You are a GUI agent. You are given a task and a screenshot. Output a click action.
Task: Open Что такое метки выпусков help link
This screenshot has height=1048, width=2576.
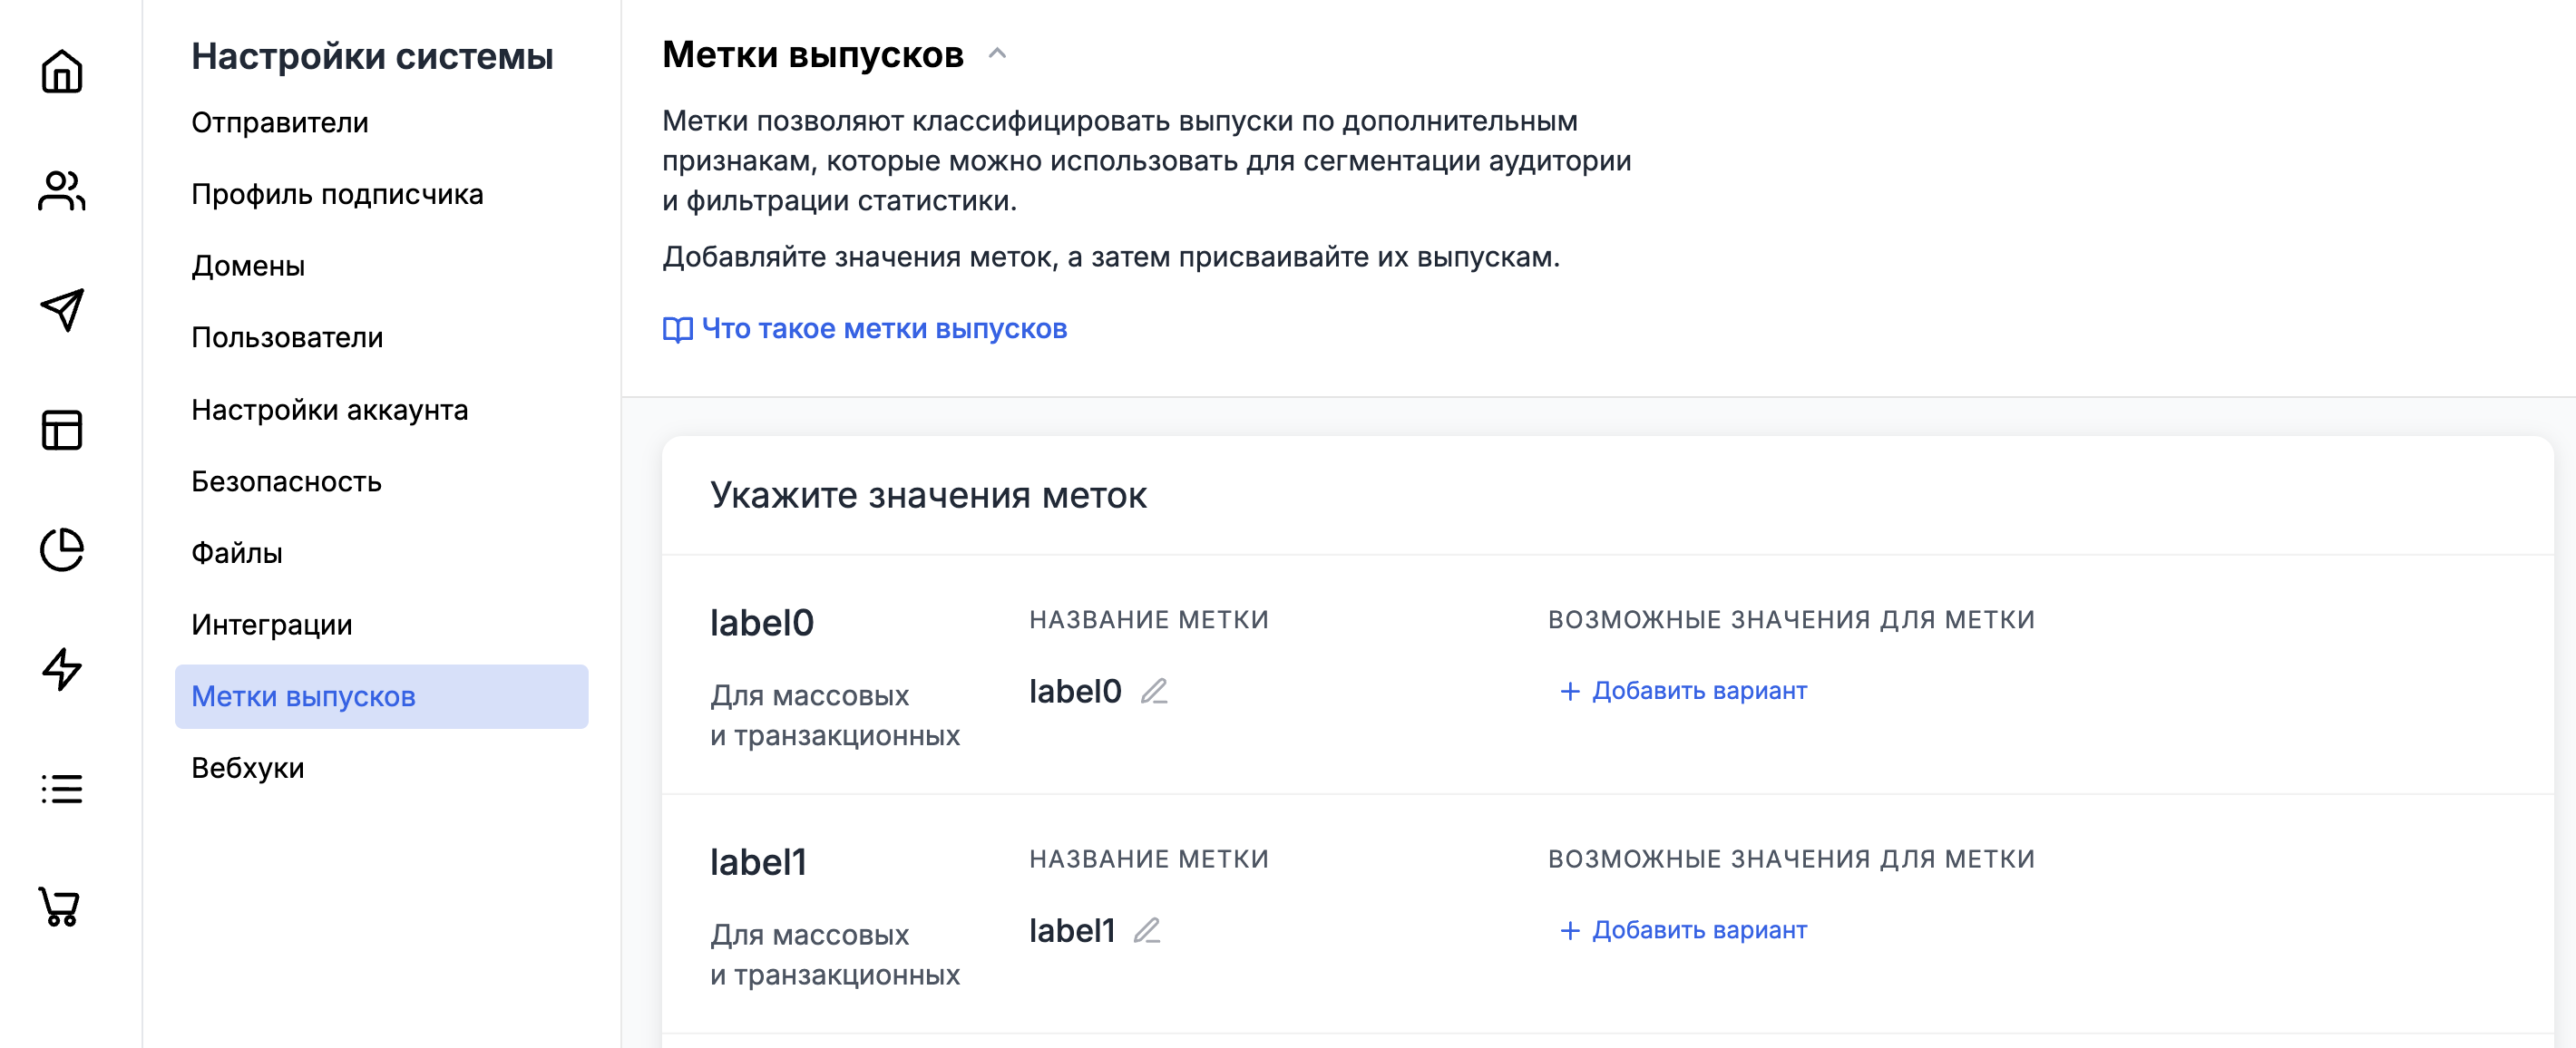click(865, 329)
